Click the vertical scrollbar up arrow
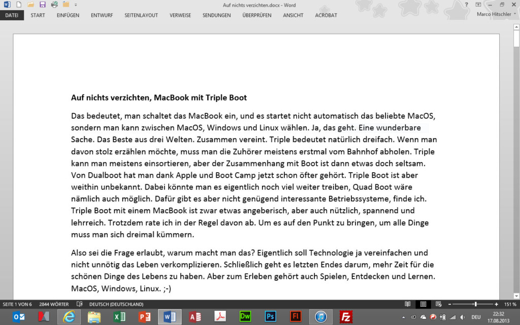Viewport: 520px width, 325px height. point(516,27)
